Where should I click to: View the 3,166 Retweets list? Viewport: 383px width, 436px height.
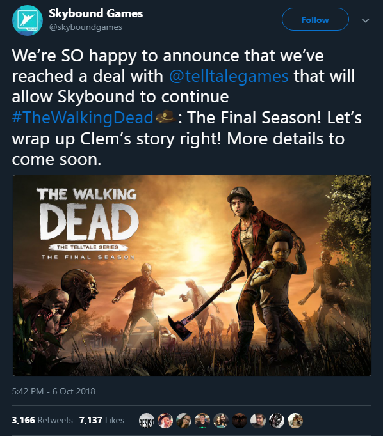pos(42,420)
